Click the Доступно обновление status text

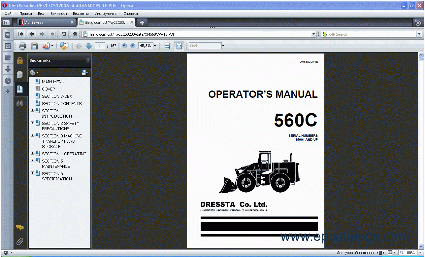point(355,253)
